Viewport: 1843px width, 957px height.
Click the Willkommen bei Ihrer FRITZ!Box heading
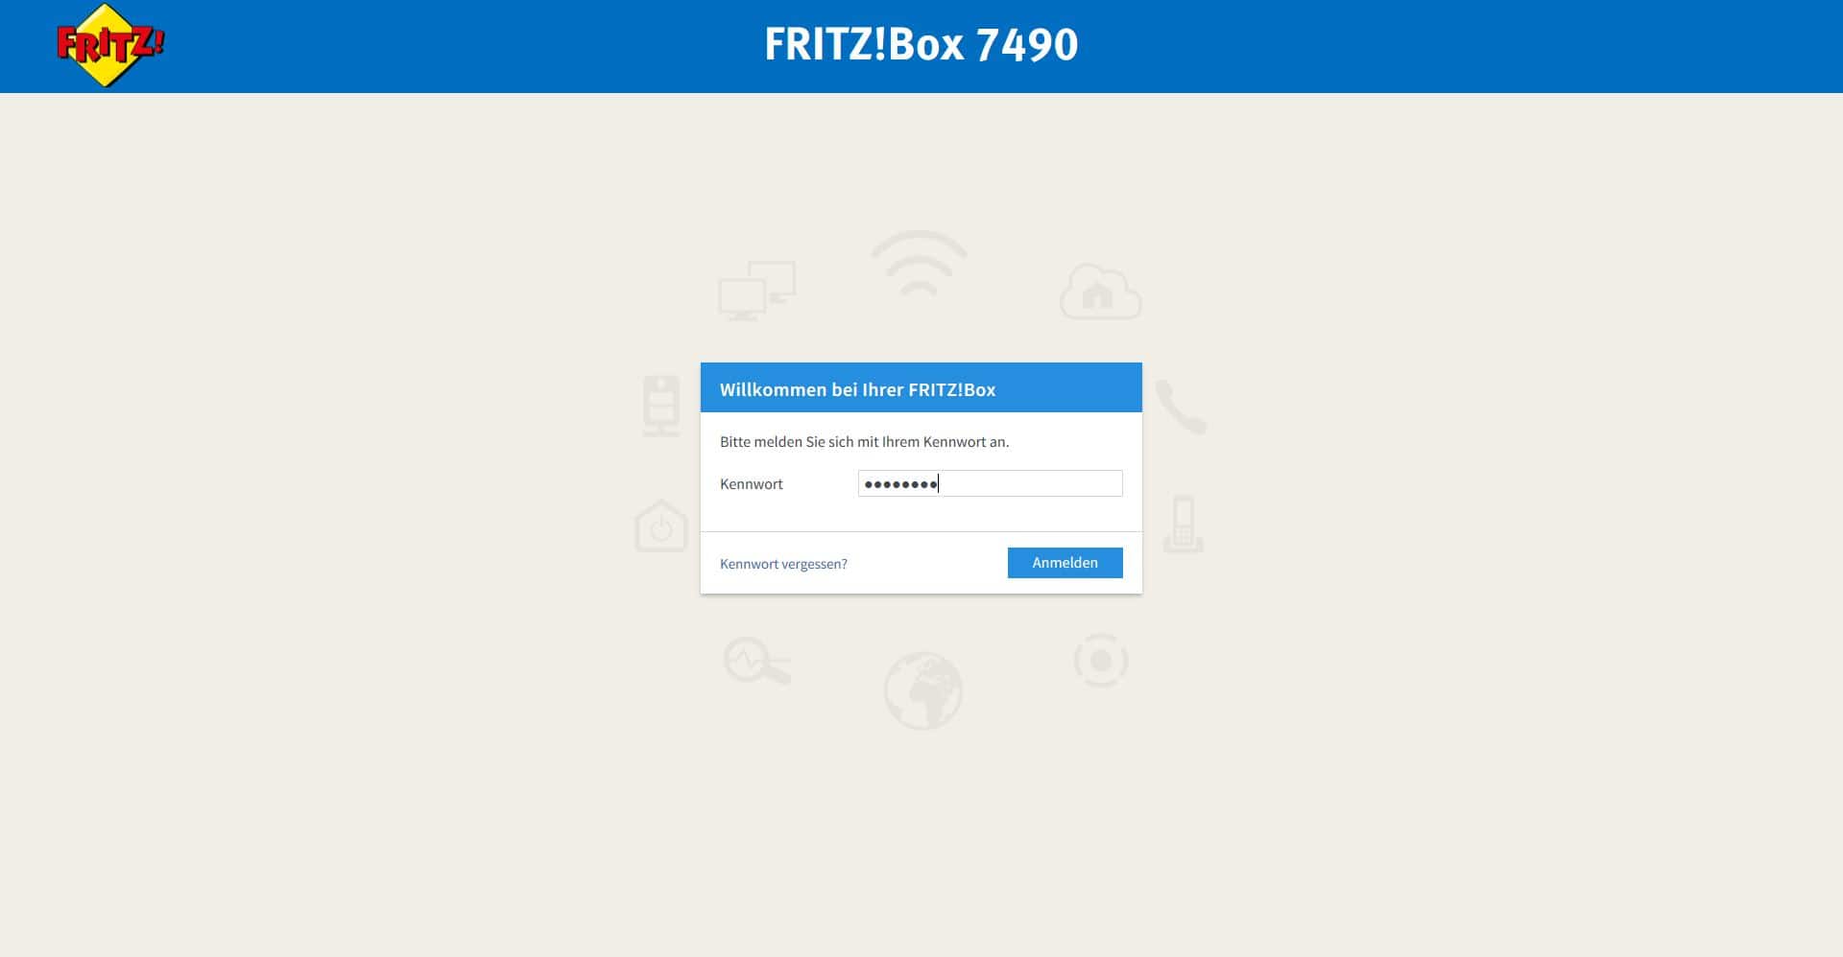(x=857, y=389)
